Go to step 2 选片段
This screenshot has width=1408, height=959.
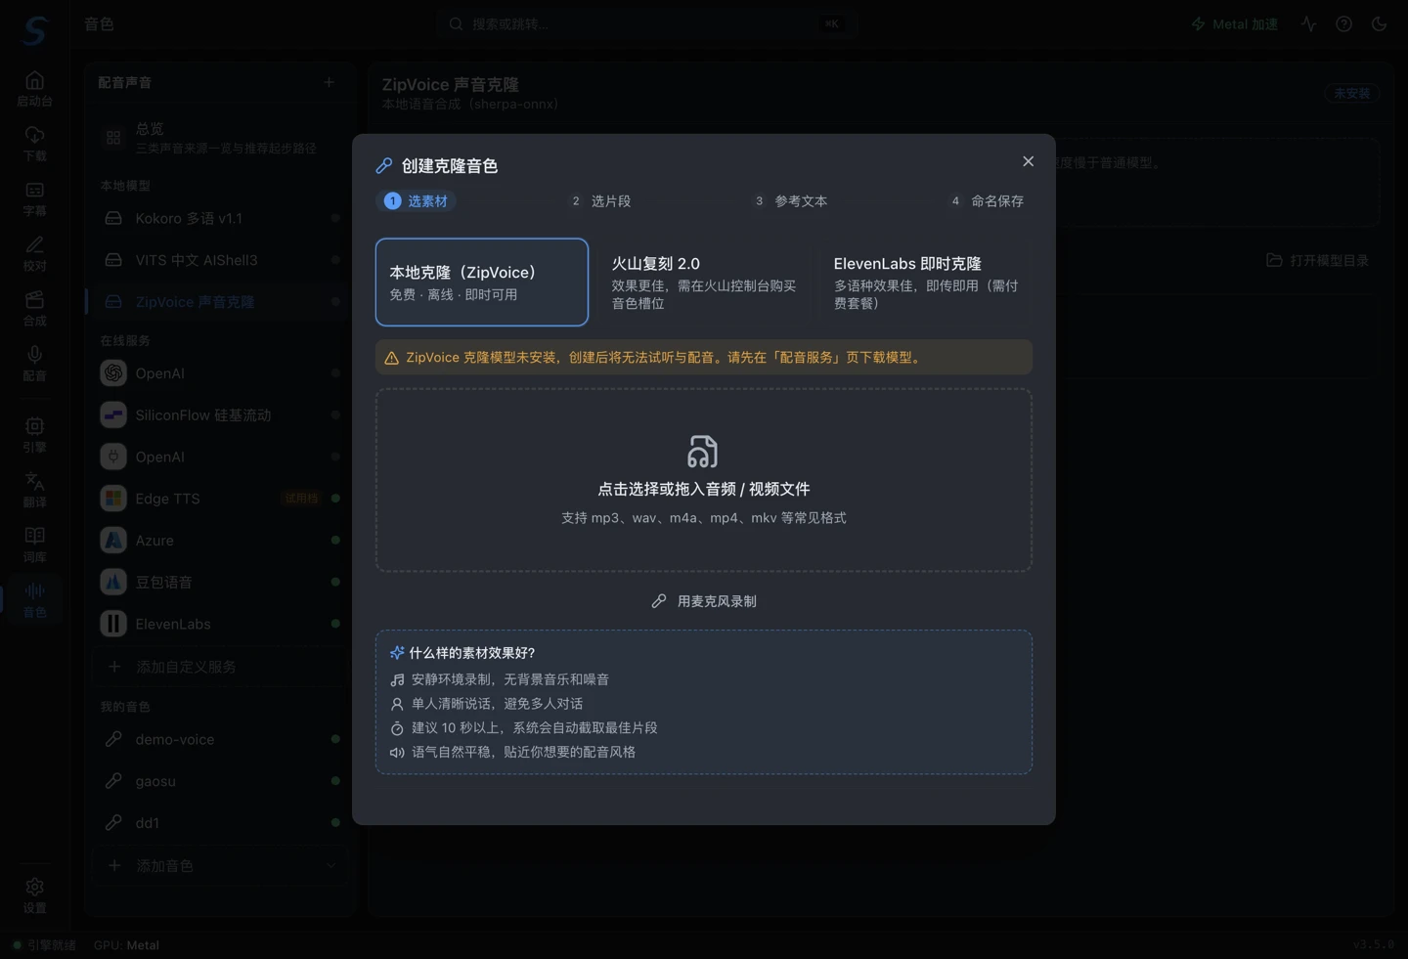click(x=600, y=200)
